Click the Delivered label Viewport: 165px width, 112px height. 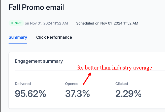point(23,84)
